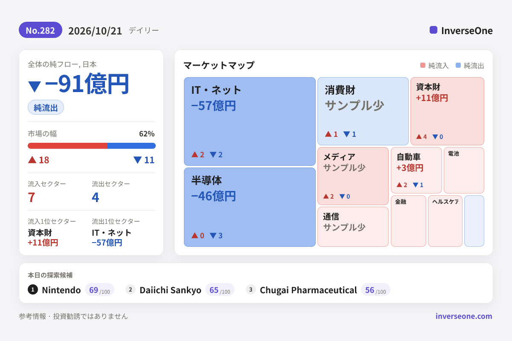The height and width of the screenshot is (341, 512).
Task: Click the デイリー label
Action: pos(144,30)
